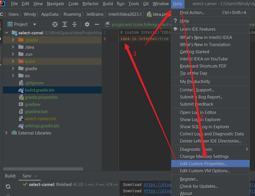Click the green checkmark next to select-camel finished
The height and width of the screenshot is (196, 255).
tap(25, 185)
